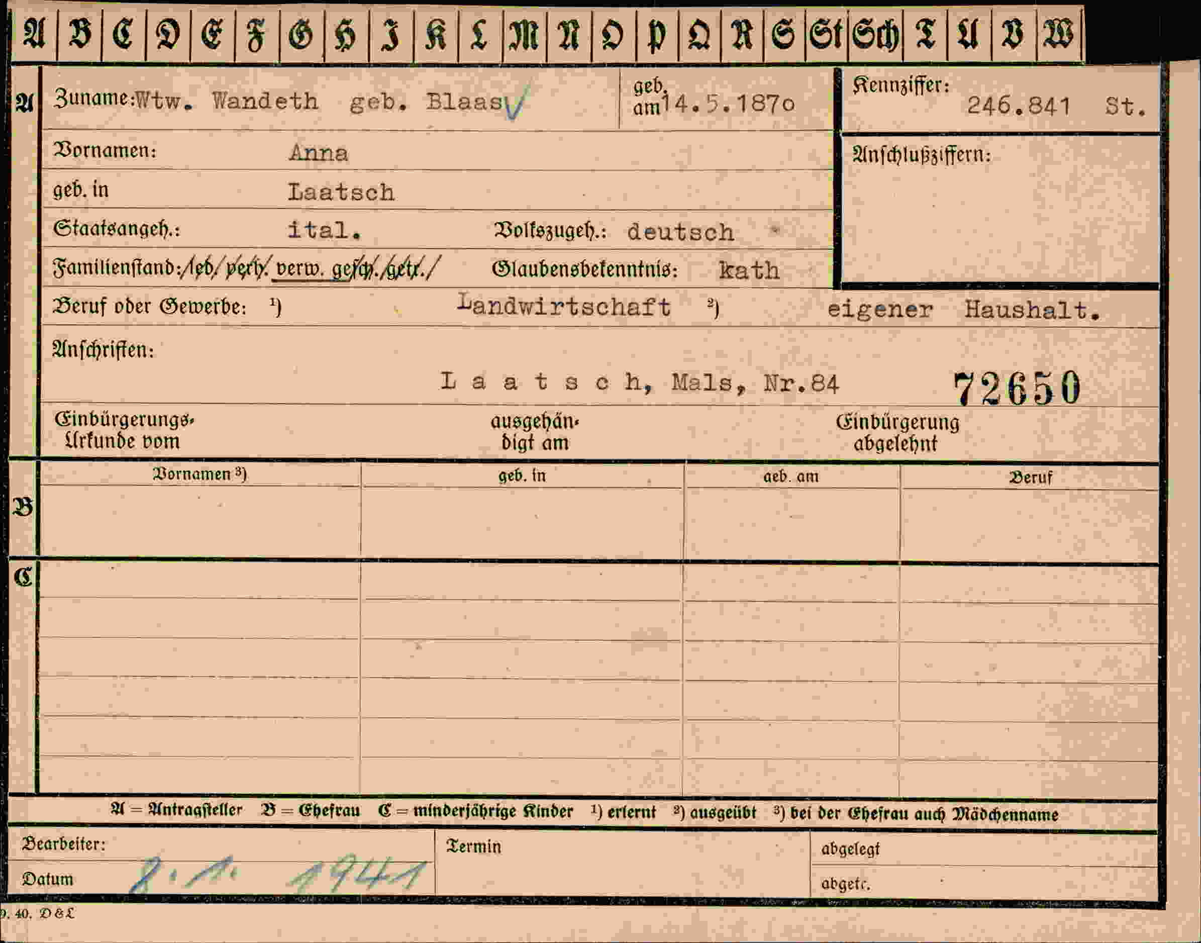Image resolution: width=1201 pixels, height=943 pixels.
Task: Click the value 'deutsch'
Action: point(680,232)
